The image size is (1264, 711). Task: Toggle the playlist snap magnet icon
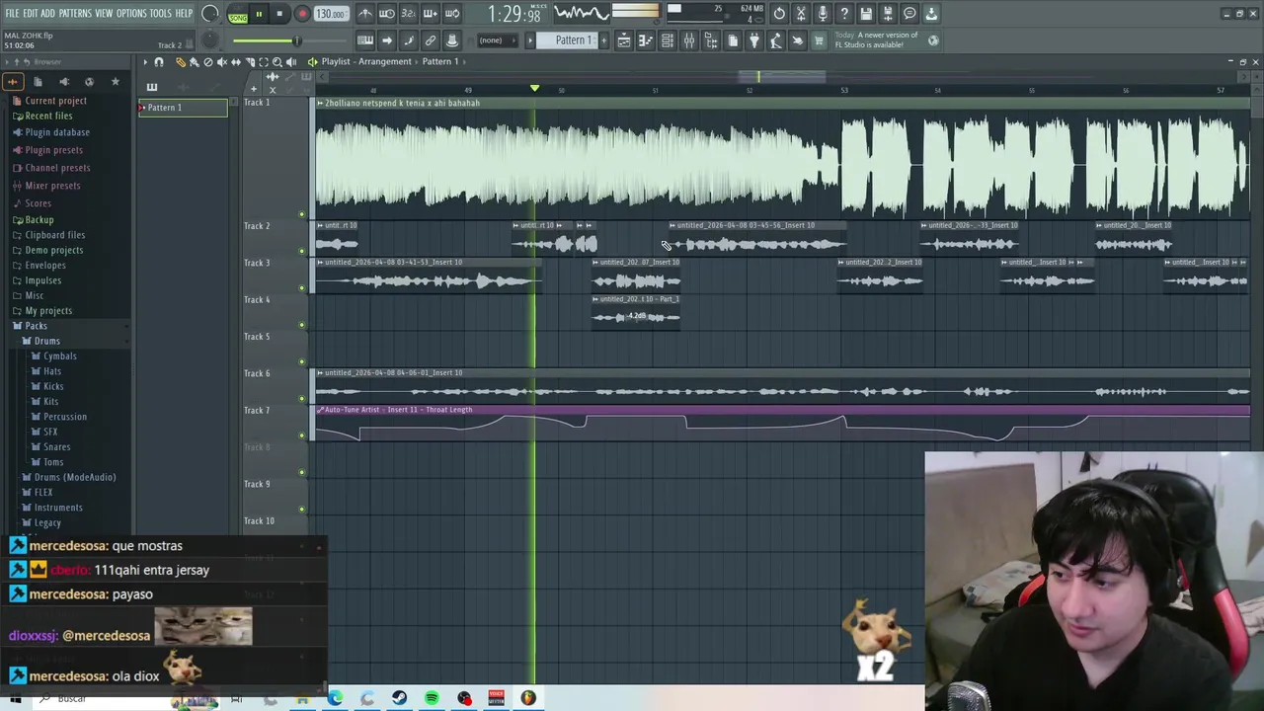[x=159, y=61]
